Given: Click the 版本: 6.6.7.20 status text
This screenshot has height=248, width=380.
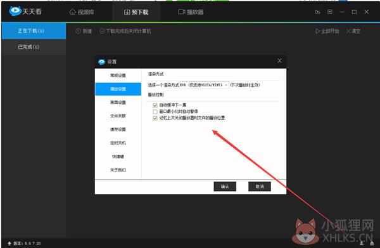Looking at the screenshot, I should pyautogui.click(x=27, y=243).
